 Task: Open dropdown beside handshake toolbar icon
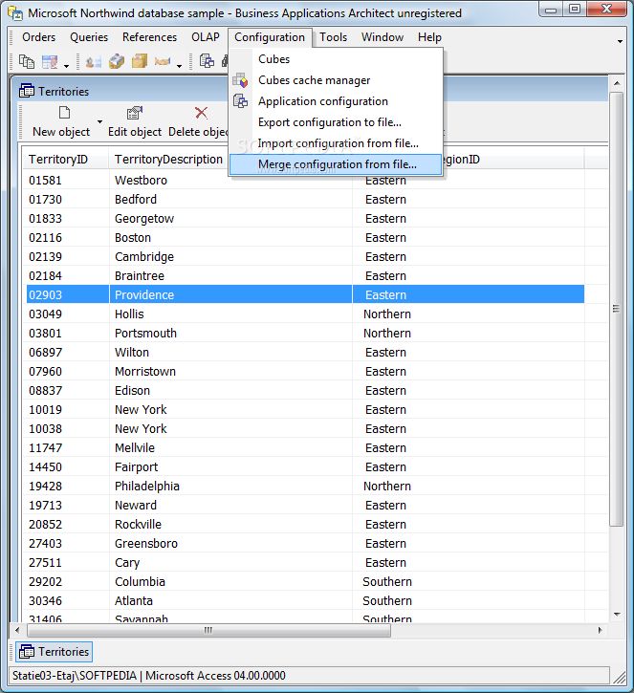point(179,66)
